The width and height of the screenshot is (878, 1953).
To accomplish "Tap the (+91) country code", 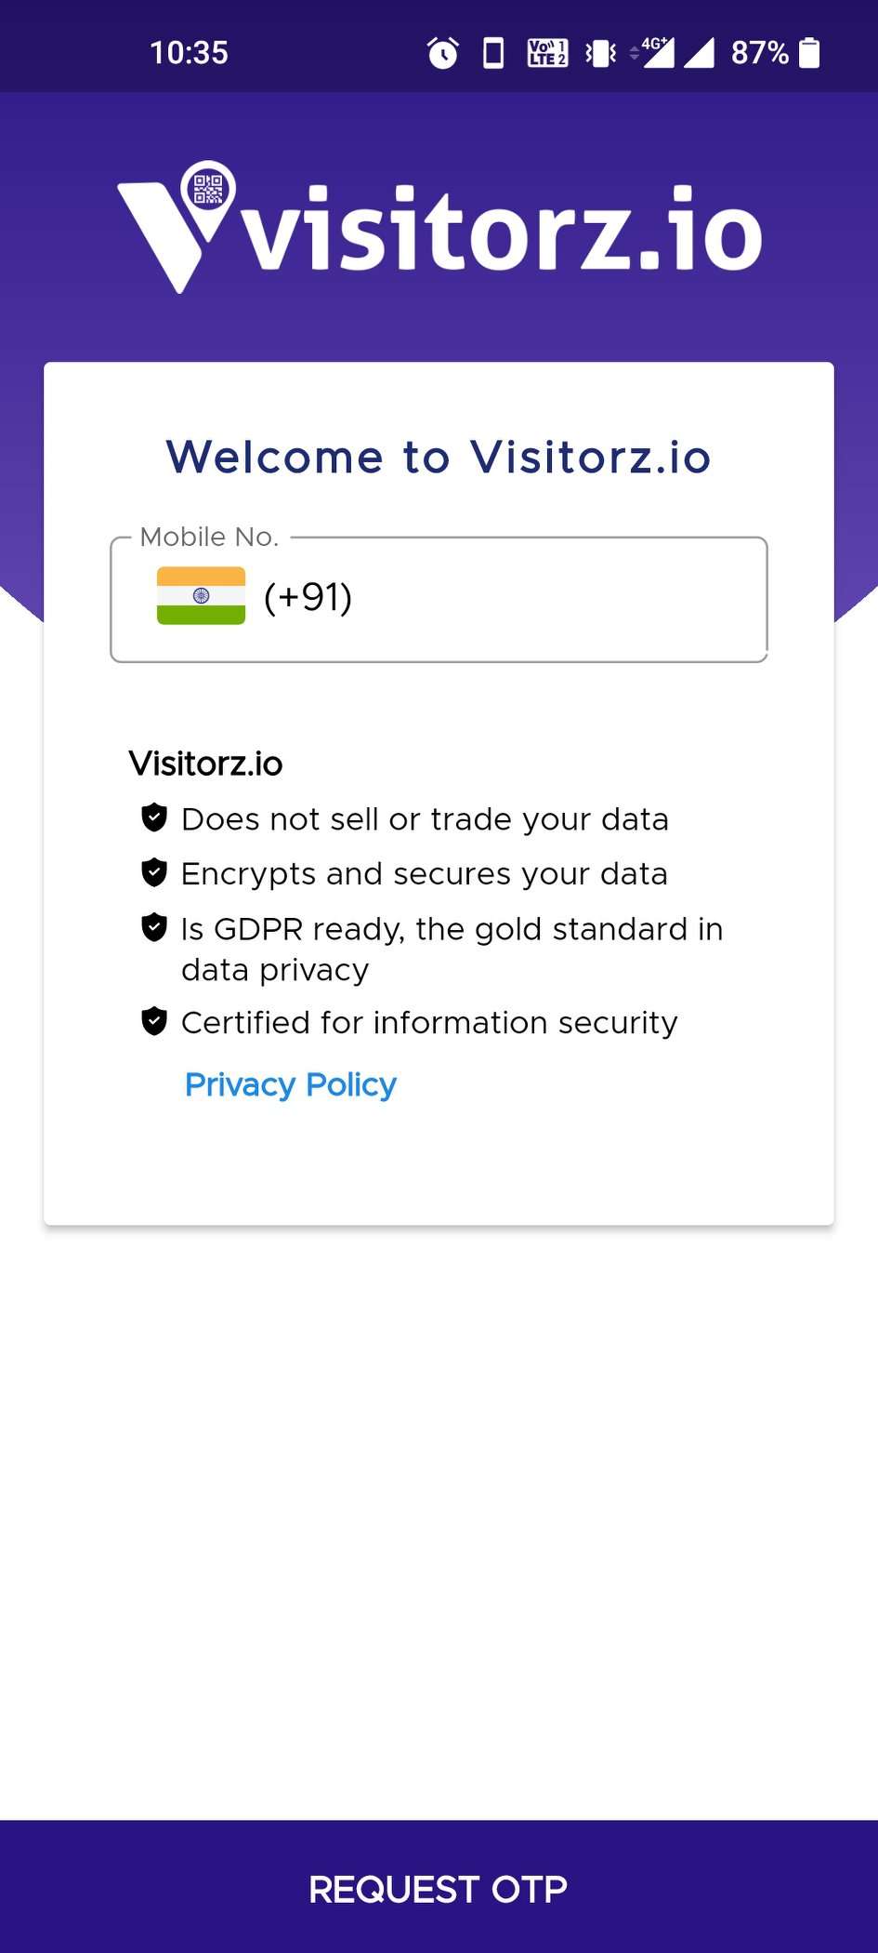I will pyautogui.click(x=308, y=597).
